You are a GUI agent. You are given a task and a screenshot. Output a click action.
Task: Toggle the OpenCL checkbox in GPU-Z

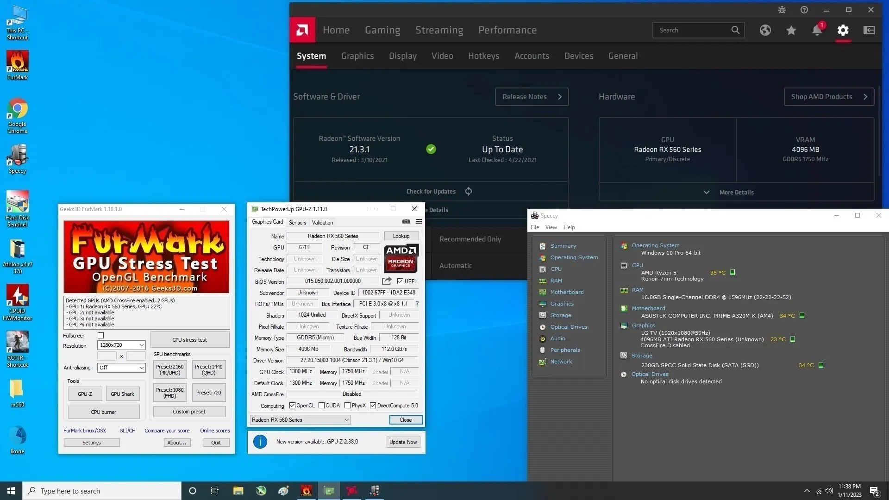pos(292,406)
